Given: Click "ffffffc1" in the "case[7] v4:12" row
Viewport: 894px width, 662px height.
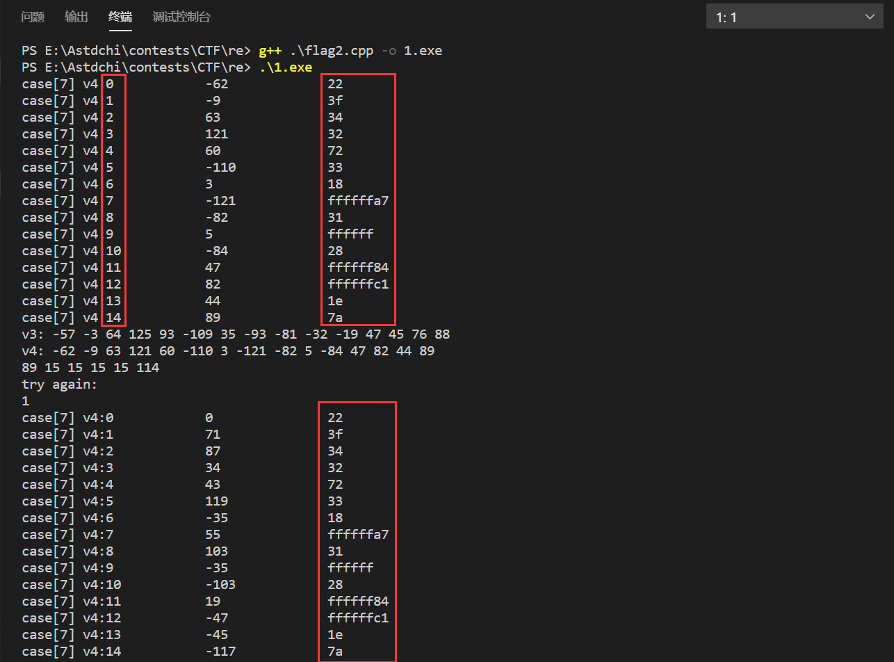Looking at the screenshot, I should 358,618.
